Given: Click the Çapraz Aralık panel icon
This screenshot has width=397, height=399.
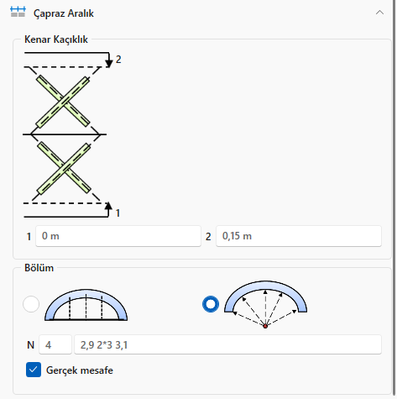Looking at the screenshot, I should click(x=18, y=12).
